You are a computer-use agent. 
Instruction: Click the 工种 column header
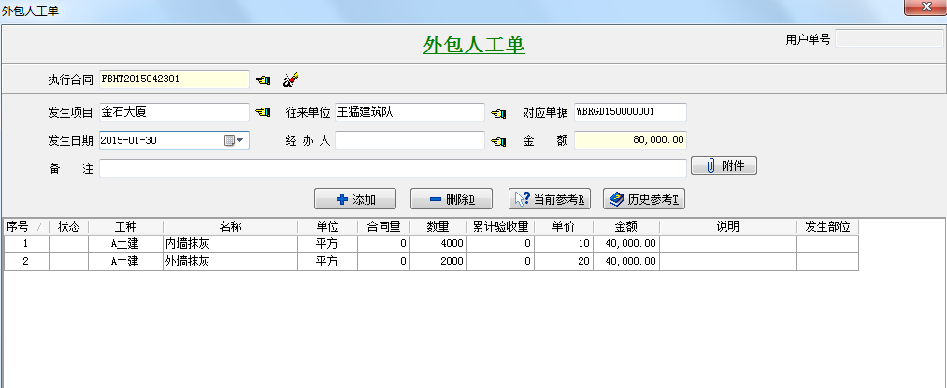click(x=125, y=226)
